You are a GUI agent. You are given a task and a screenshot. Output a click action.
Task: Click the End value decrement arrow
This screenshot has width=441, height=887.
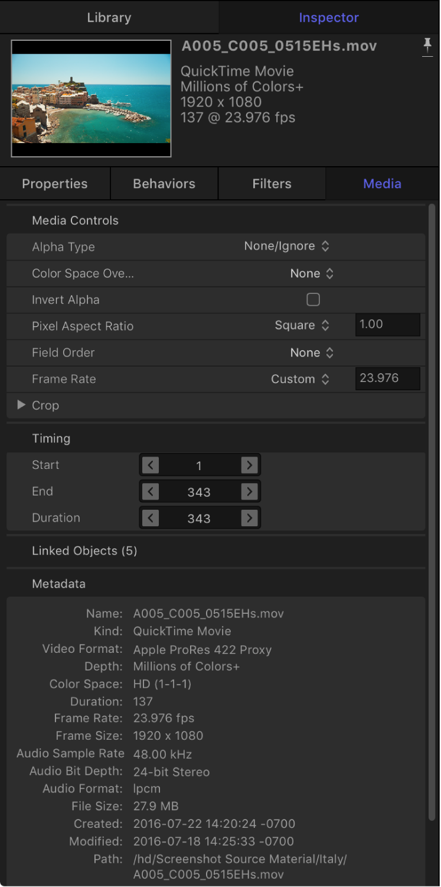pyautogui.click(x=151, y=492)
